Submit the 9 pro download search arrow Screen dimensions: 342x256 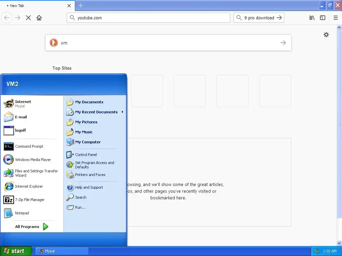[279, 18]
